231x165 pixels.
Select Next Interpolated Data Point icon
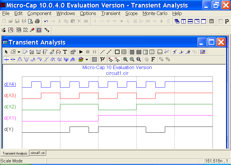pos(13,60)
